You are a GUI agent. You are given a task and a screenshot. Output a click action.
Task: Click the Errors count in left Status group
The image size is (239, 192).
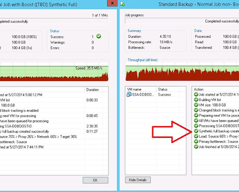pos(93,48)
